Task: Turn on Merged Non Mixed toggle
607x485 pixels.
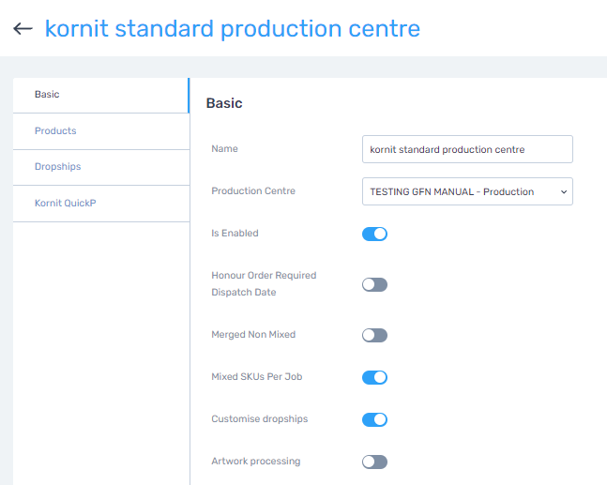Action: pyautogui.click(x=374, y=335)
